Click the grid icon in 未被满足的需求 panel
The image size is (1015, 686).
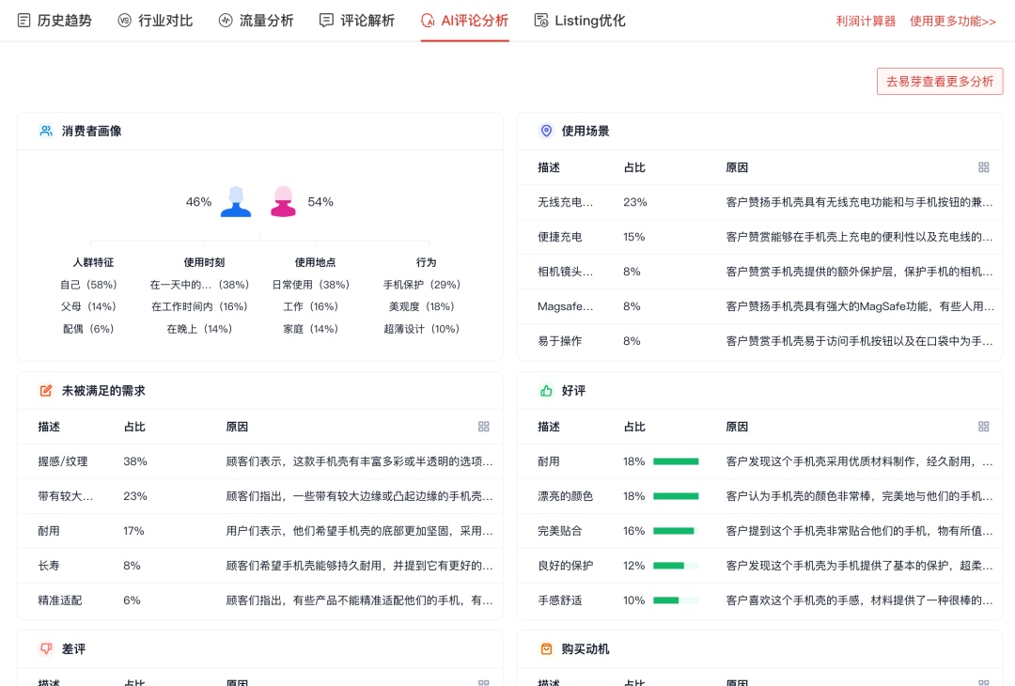pos(483,427)
